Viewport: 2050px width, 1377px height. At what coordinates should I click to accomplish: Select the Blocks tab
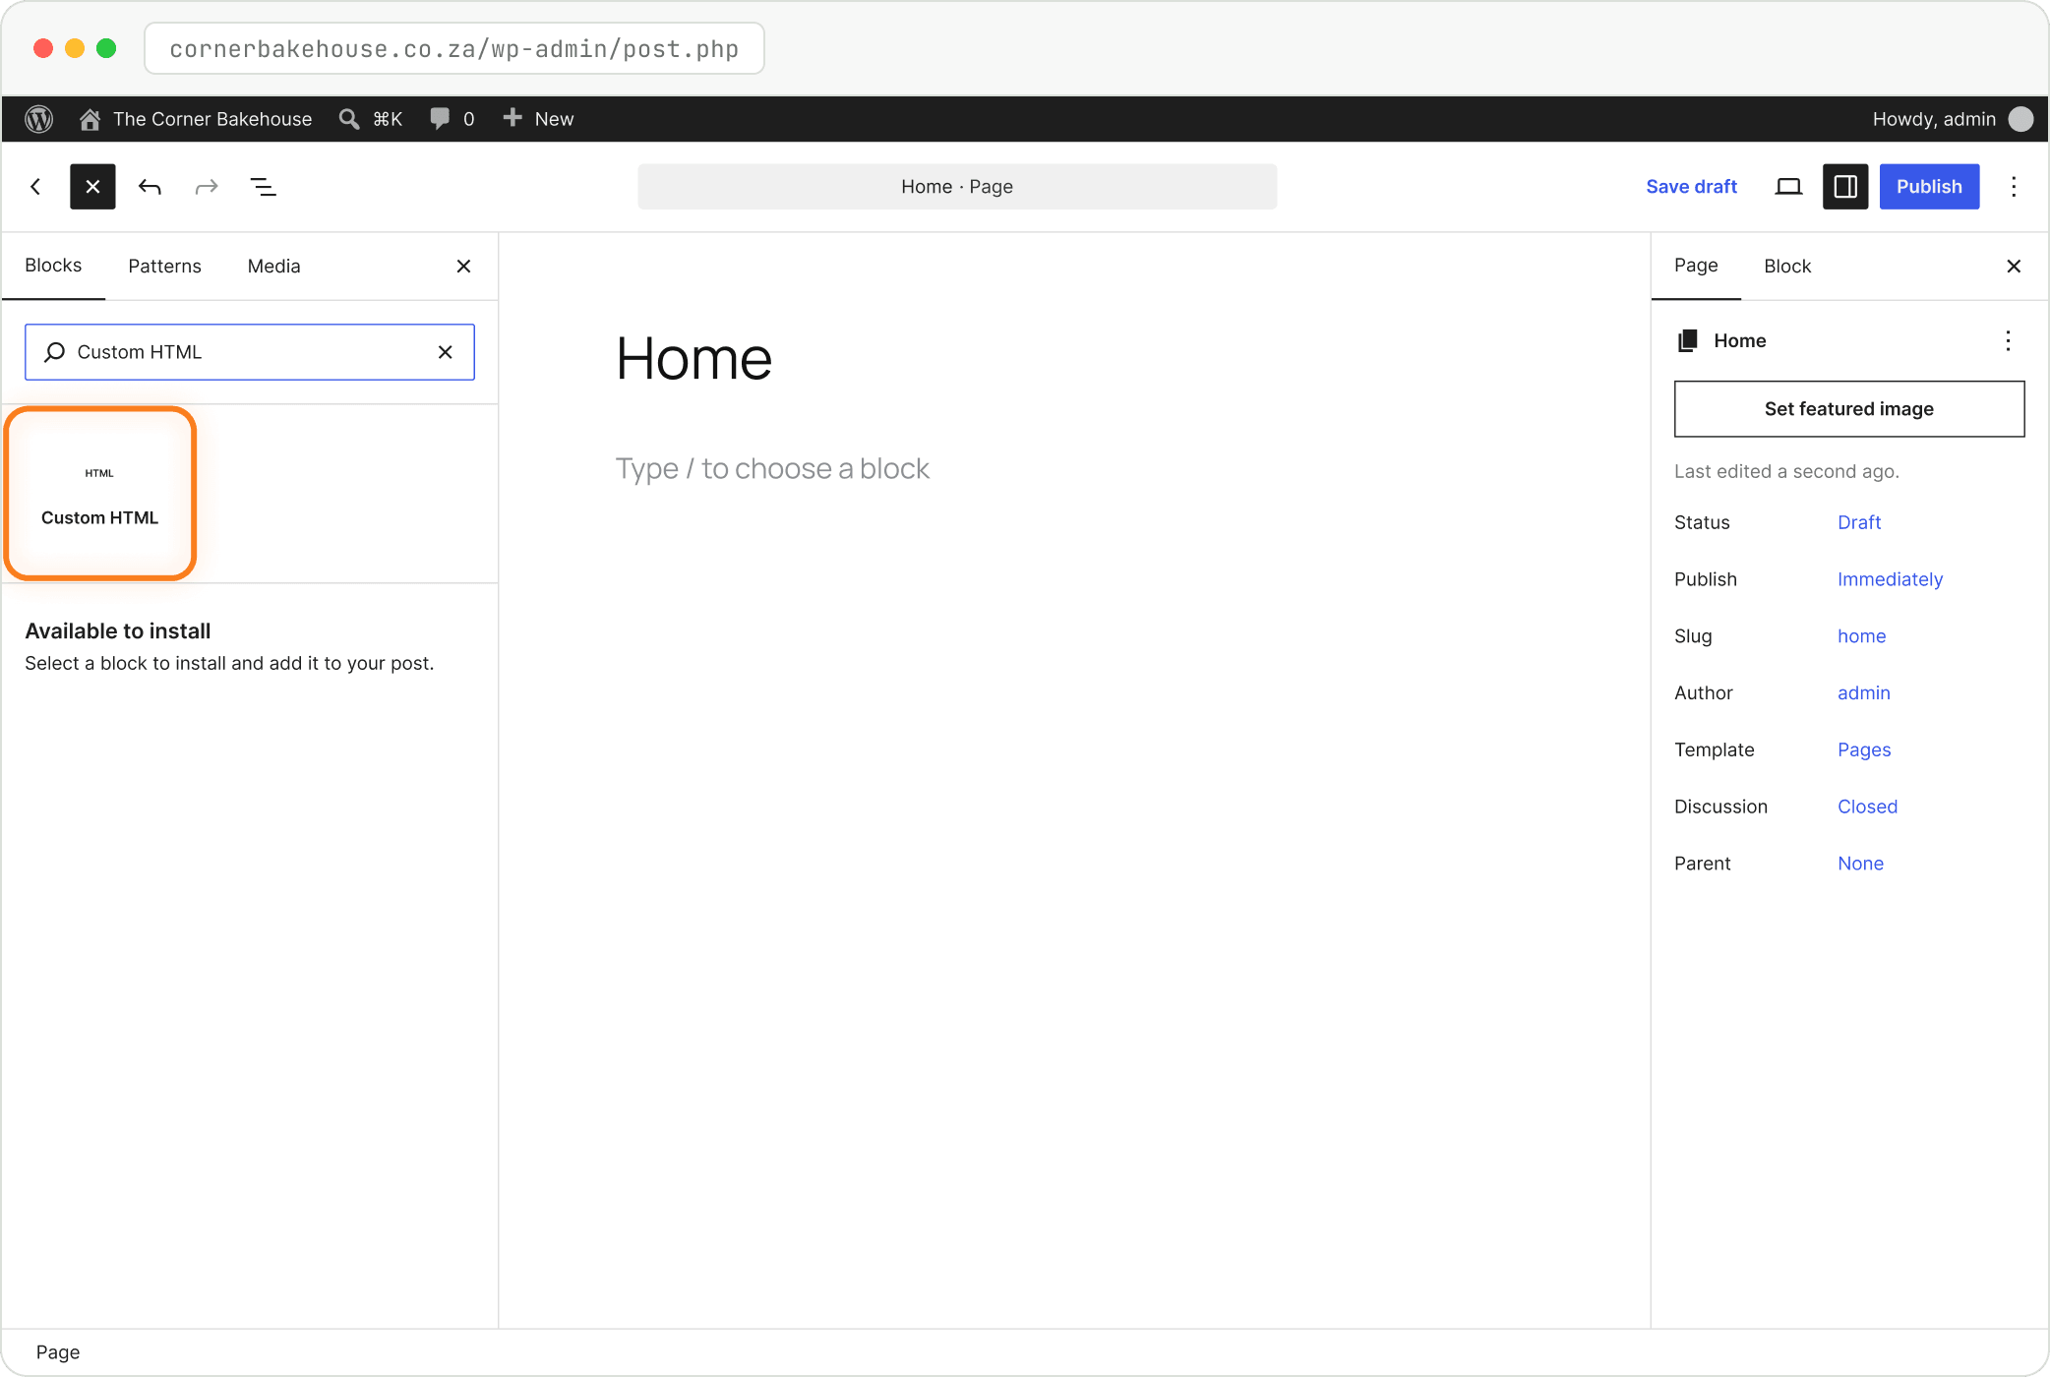tap(53, 267)
